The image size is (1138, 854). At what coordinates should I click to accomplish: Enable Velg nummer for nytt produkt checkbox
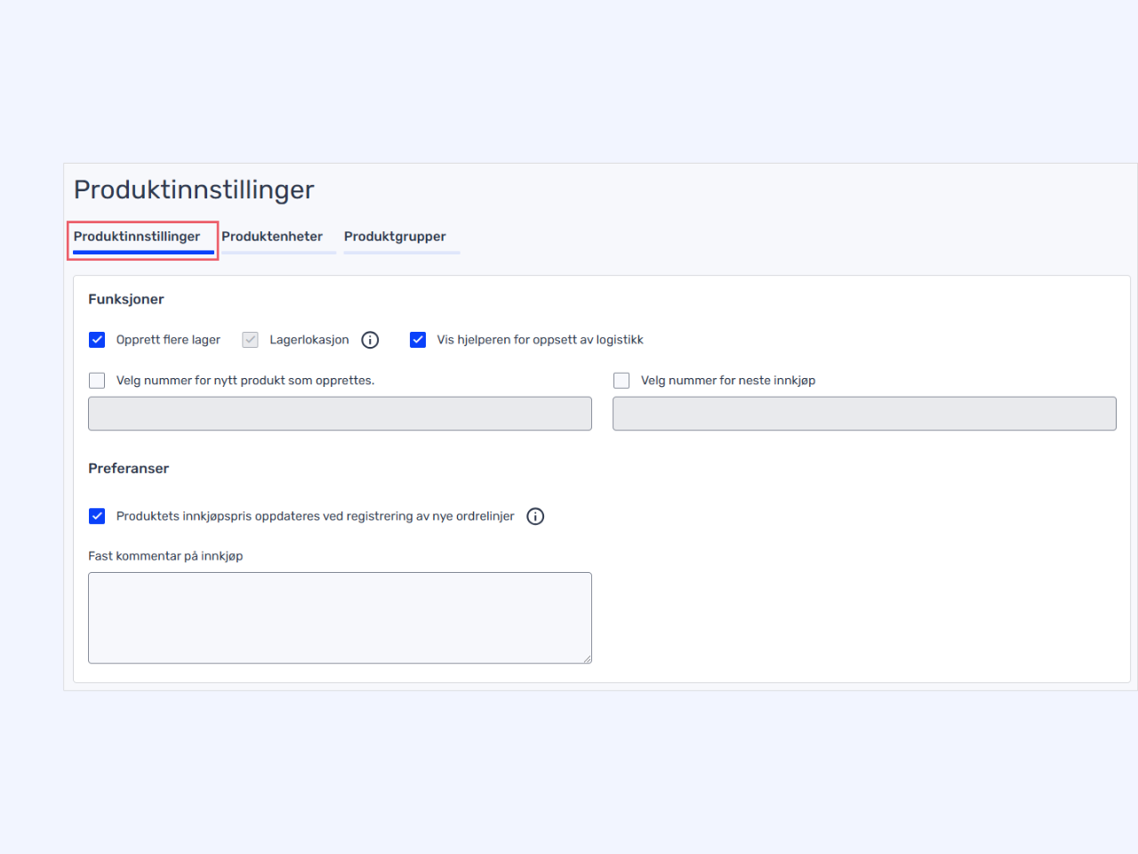tap(97, 381)
